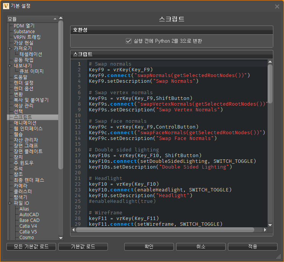Click script editor scroll left arrow
The image size is (284, 262).
point(73,230)
